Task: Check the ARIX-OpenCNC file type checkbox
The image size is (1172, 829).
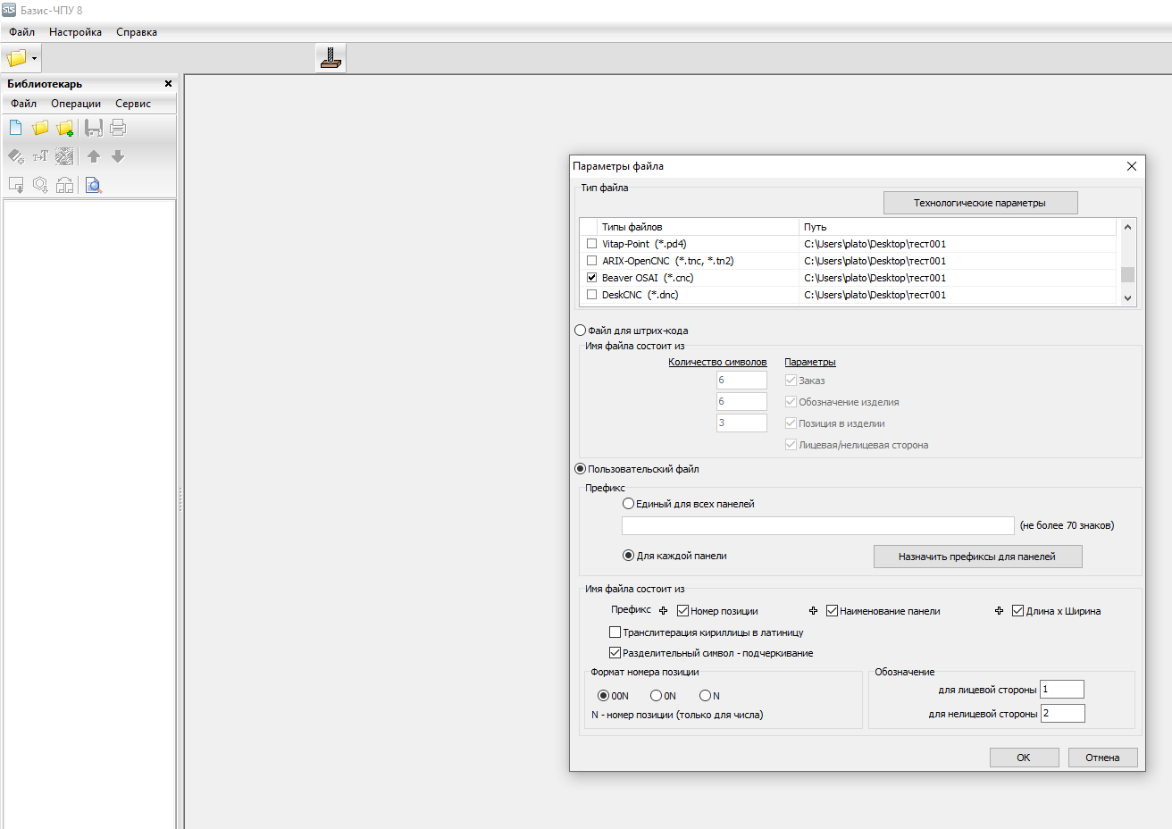Action: [x=591, y=261]
